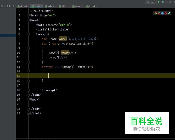Preview page in Internet Explorer icon

point(169,13)
